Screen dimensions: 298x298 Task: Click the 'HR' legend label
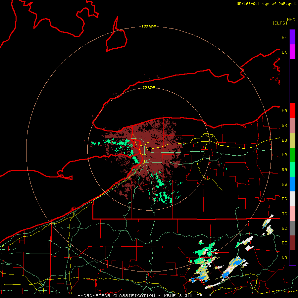pyautogui.click(x=284, y=155)
